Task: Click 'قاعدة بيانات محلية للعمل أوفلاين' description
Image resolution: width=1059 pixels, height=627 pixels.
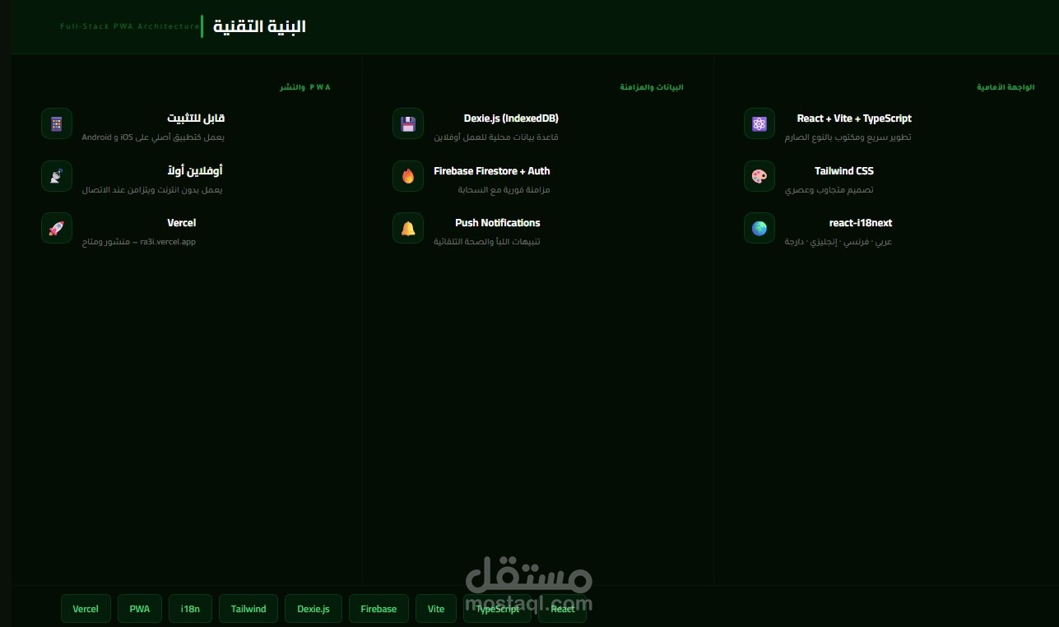Action: [496, 137]
